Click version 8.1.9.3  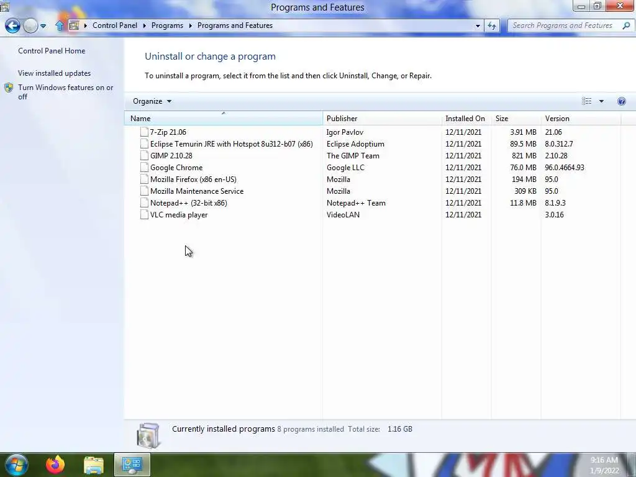(555, 202)
